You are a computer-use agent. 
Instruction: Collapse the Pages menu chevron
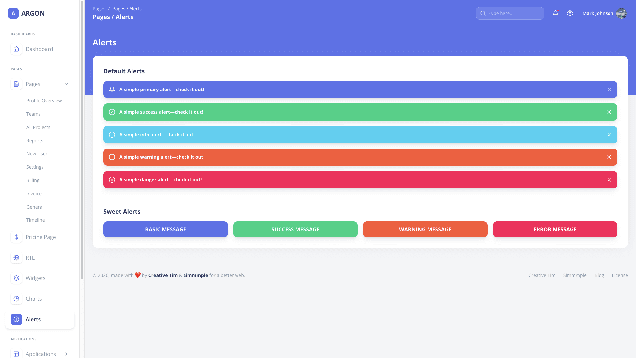pyautogui.click(x=66, y=84)
